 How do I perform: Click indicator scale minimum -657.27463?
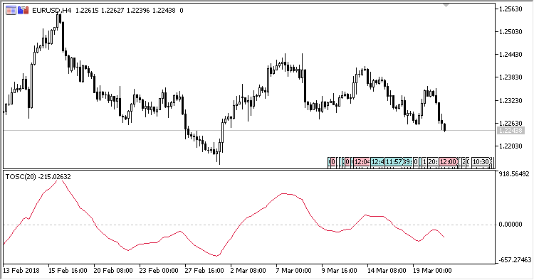tap(515, 260)
